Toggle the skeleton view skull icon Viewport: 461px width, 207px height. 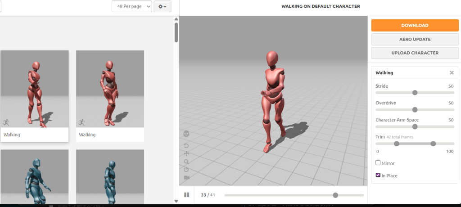pos(186,134)
